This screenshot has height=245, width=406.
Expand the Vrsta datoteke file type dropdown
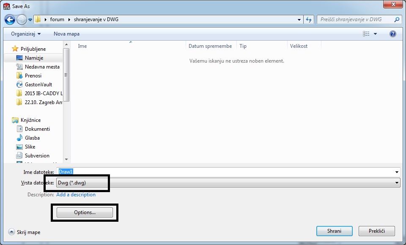pos(397,182)
